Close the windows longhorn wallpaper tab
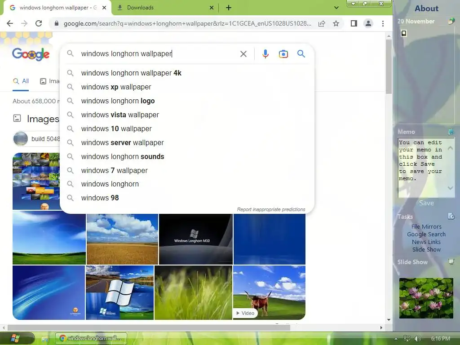The image size is (460, 345). [104, 8]
